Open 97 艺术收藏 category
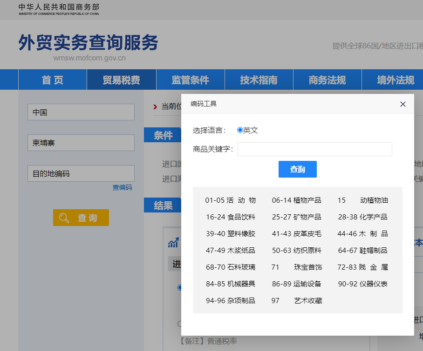 tap(296, 300)
